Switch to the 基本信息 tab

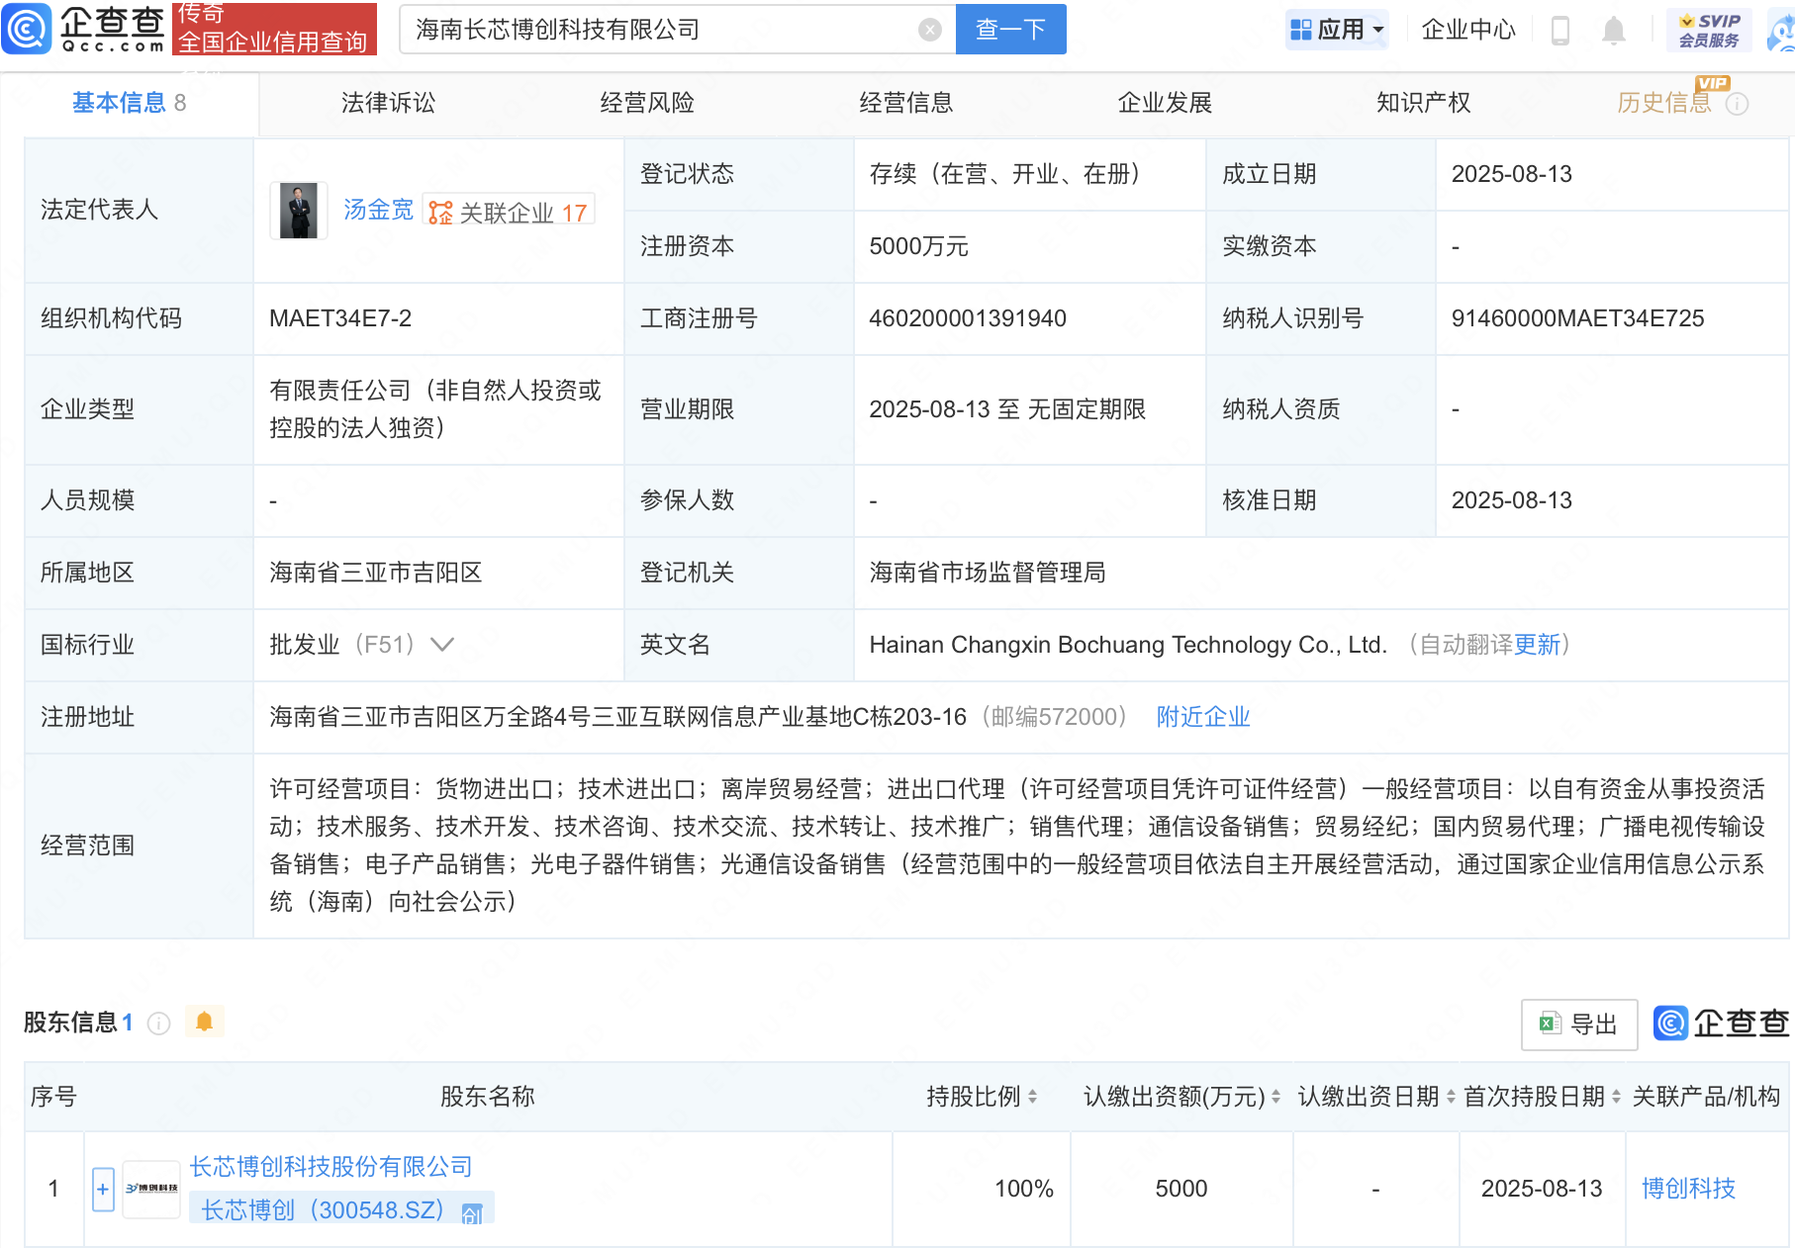(x=129, y=103)
